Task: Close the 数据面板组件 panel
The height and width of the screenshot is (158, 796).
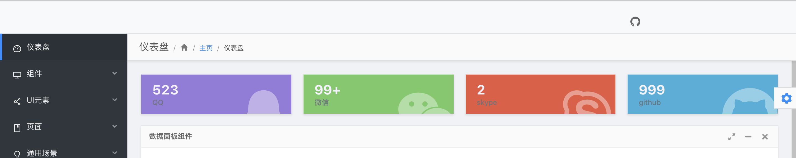Action: pyautogui.click(x=765, y=136)
